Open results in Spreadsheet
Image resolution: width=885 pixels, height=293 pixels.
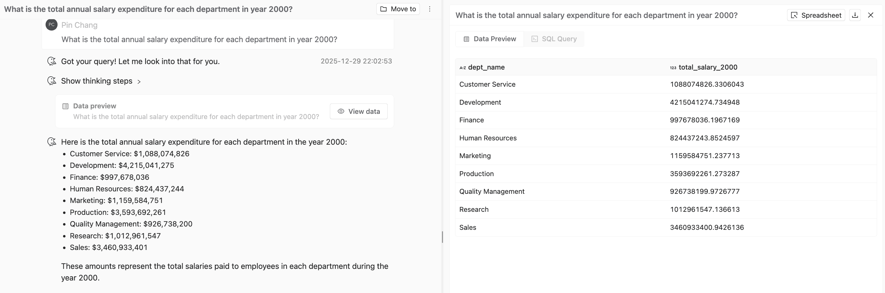816,15
